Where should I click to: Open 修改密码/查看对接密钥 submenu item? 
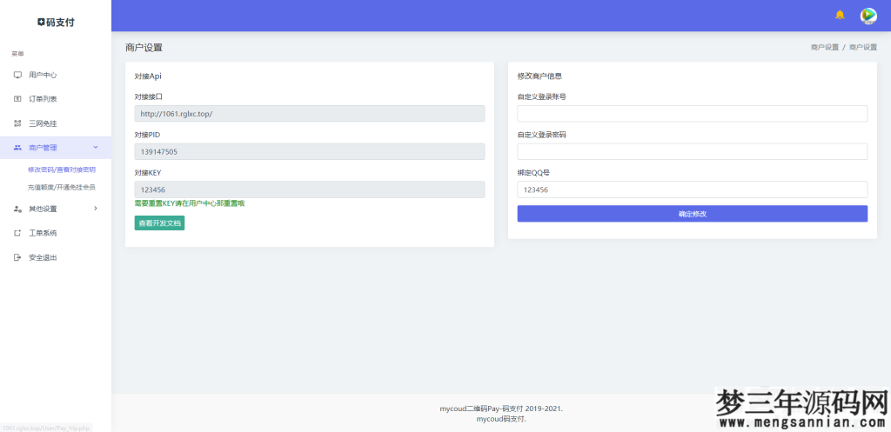tap(62, 169)
